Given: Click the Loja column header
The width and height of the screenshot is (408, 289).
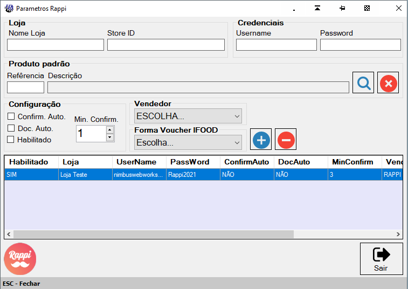Looking at the screenshot, I should pos(85,162).
